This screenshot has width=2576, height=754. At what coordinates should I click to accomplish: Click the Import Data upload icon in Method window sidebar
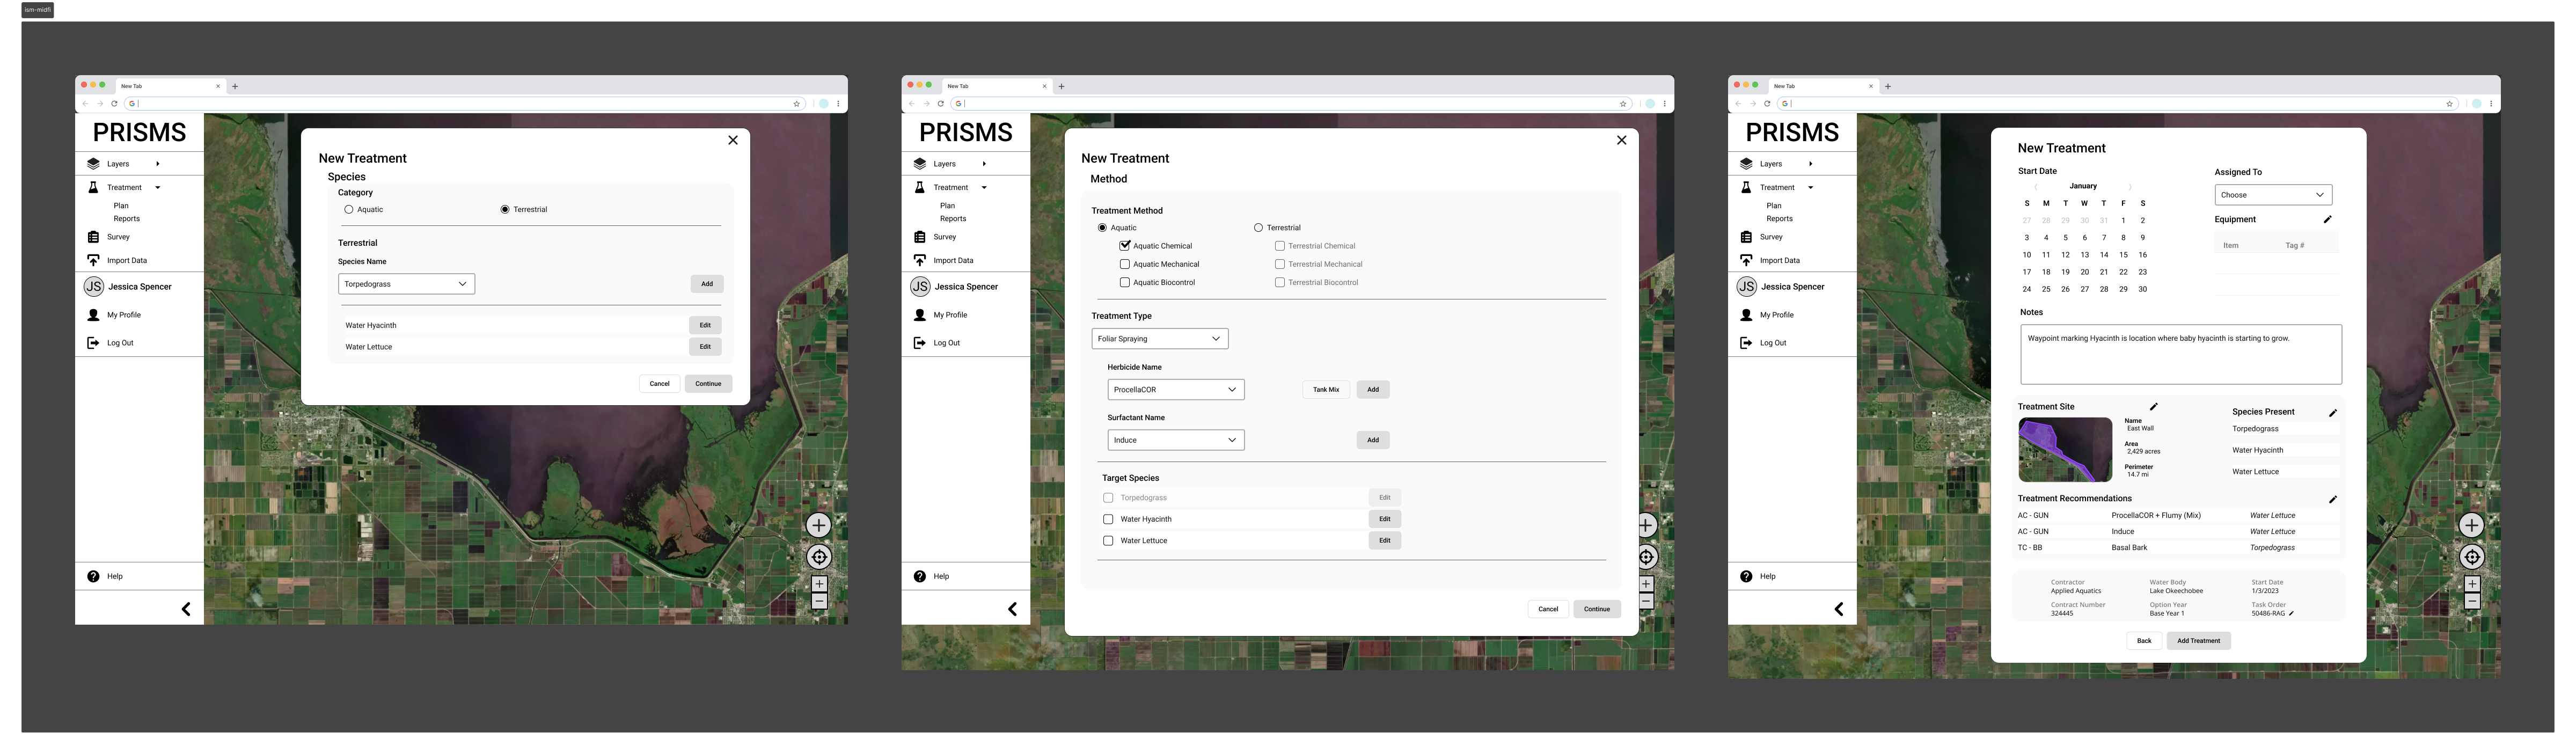920,260
